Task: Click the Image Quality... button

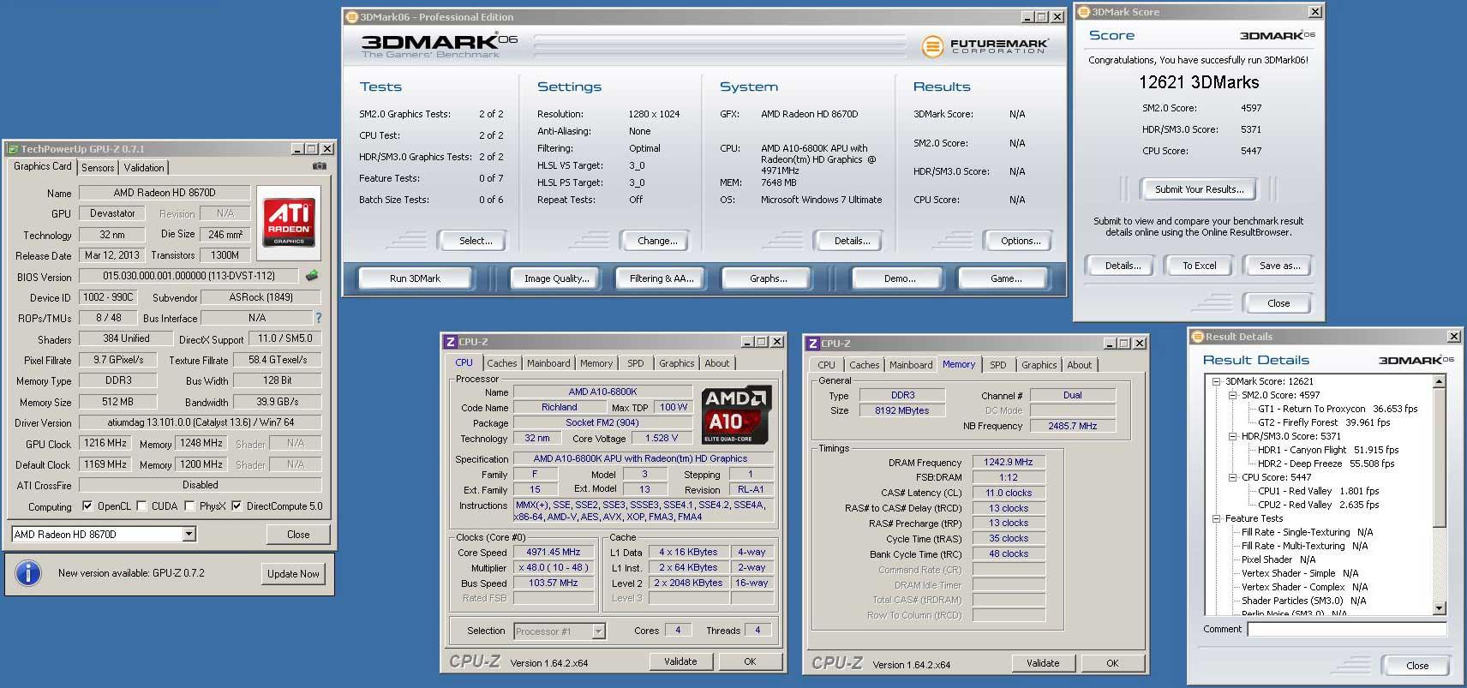Action: (557, 278)
